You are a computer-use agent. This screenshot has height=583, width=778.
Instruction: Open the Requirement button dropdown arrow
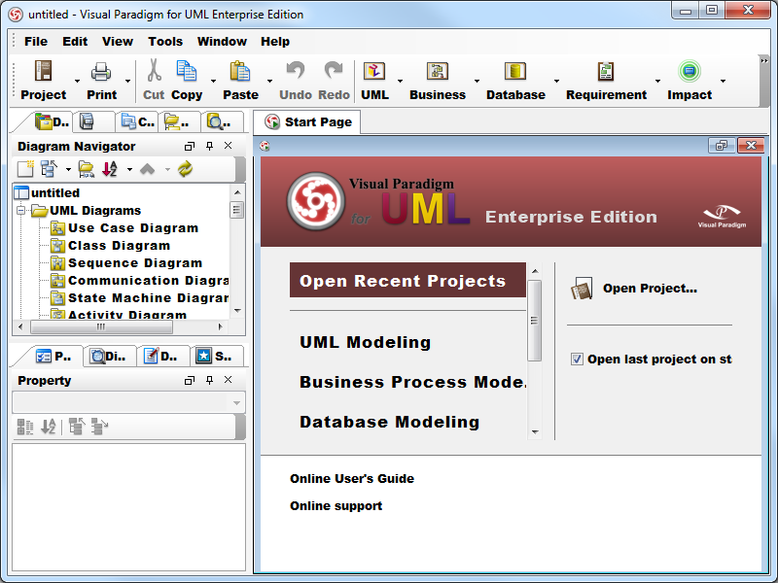point(657,81)
